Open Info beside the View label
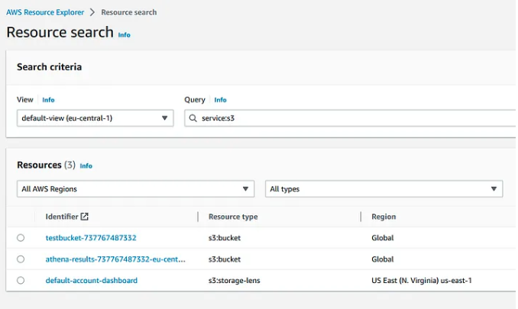This screenshot has height=309, width=518. coord(48,100)
